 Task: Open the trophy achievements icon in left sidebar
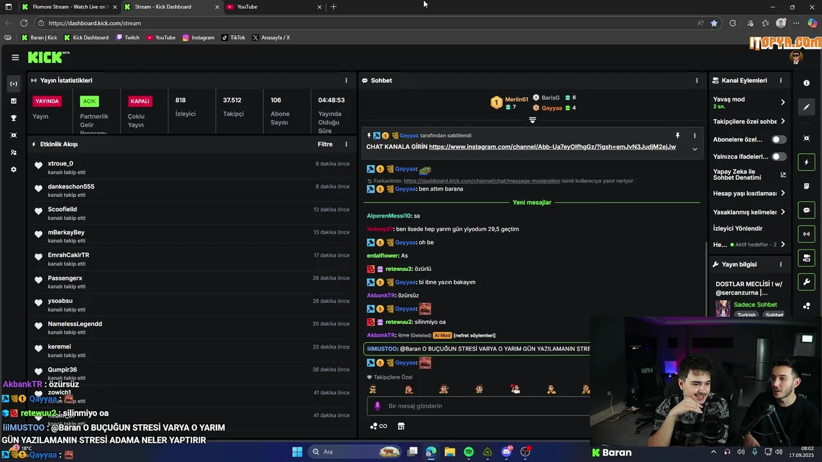(13, 118)
